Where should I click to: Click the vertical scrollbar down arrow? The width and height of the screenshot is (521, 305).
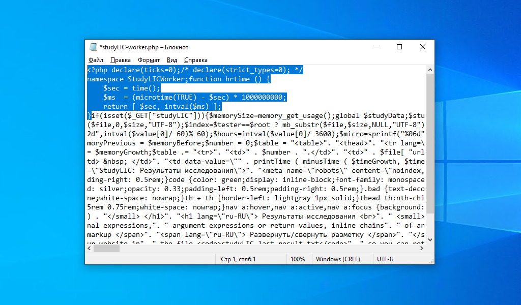[x=430, y=239]
